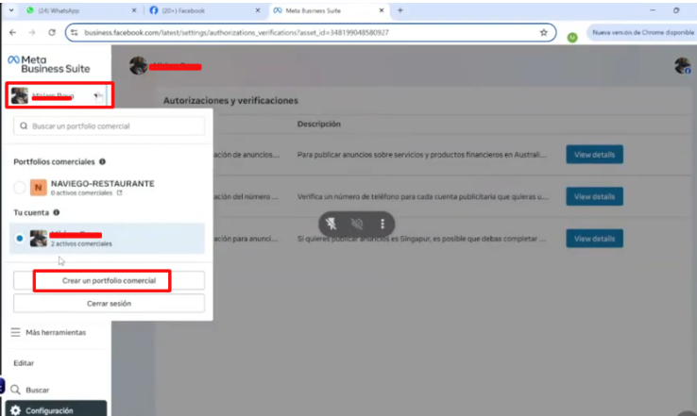Close the Meta Business Suite tab

[x=381, y=10]
